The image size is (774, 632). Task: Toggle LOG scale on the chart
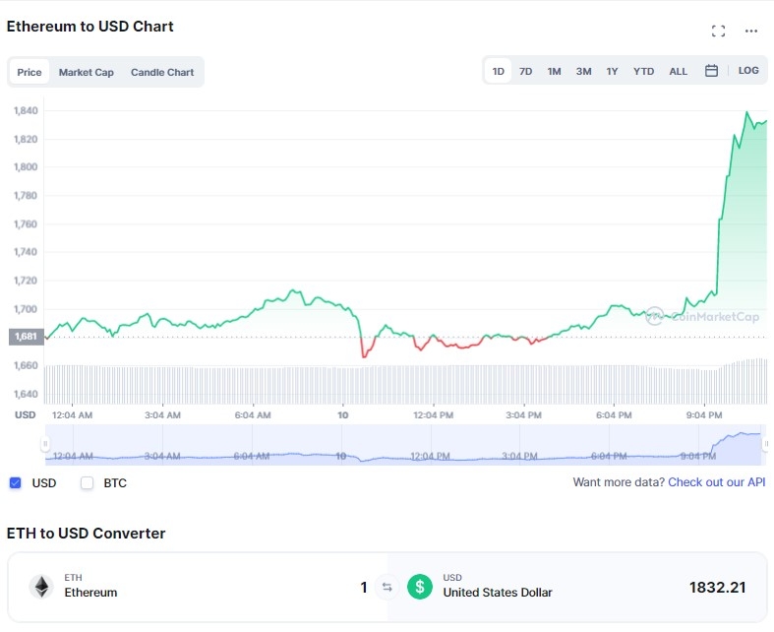pos(747,71)
